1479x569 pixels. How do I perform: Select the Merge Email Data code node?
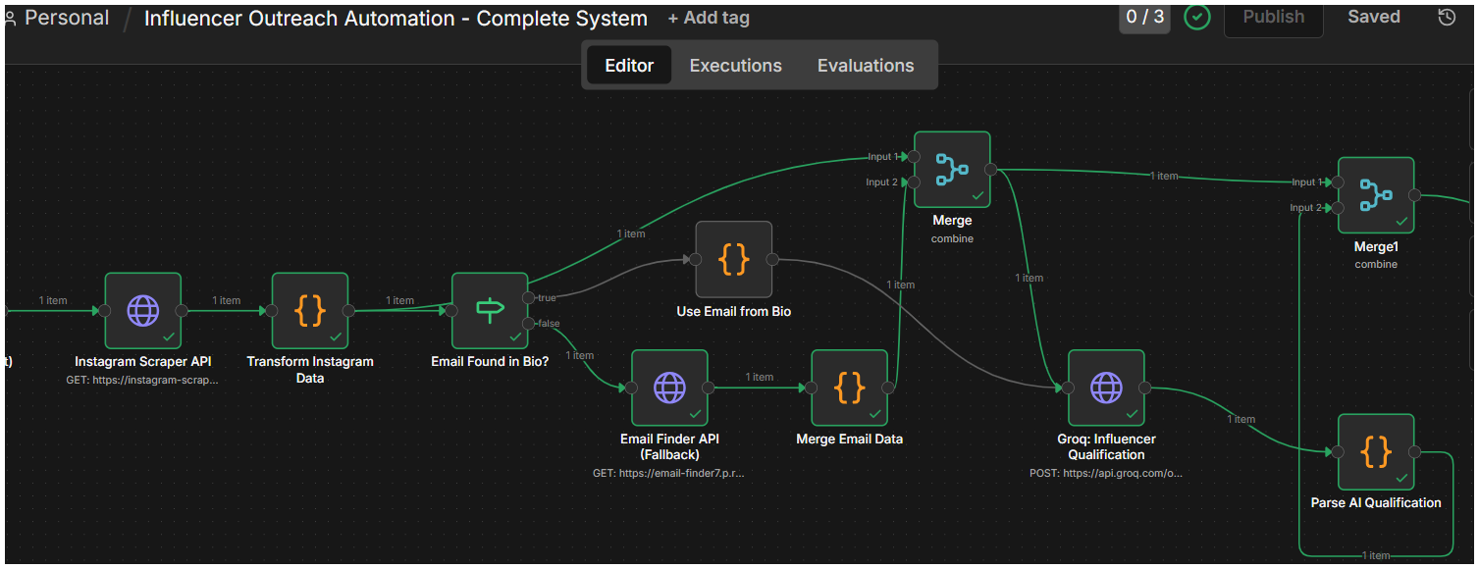[x=850, y=388]
